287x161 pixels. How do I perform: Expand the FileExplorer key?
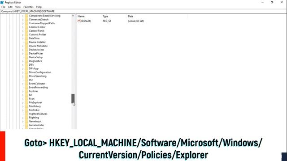pyautogui.click(x=23, y=103)
